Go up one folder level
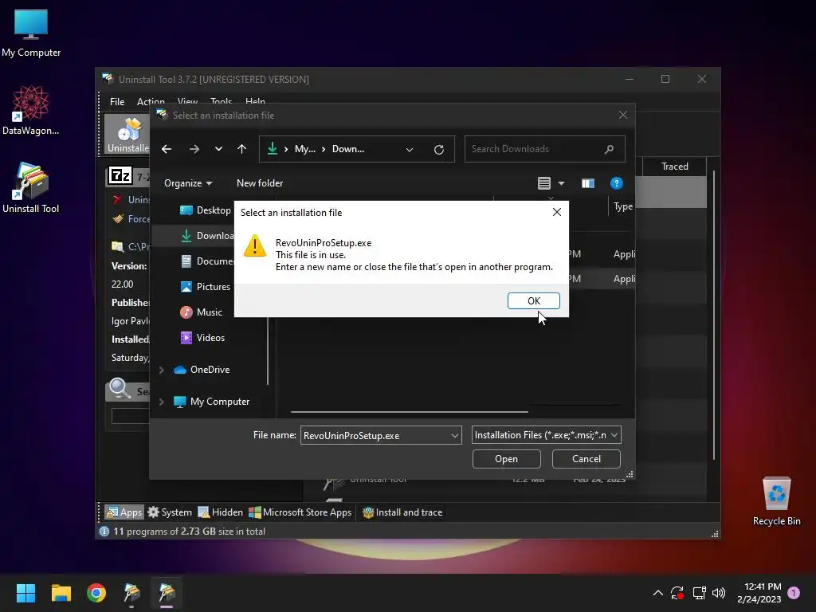 tap(241, 149)
